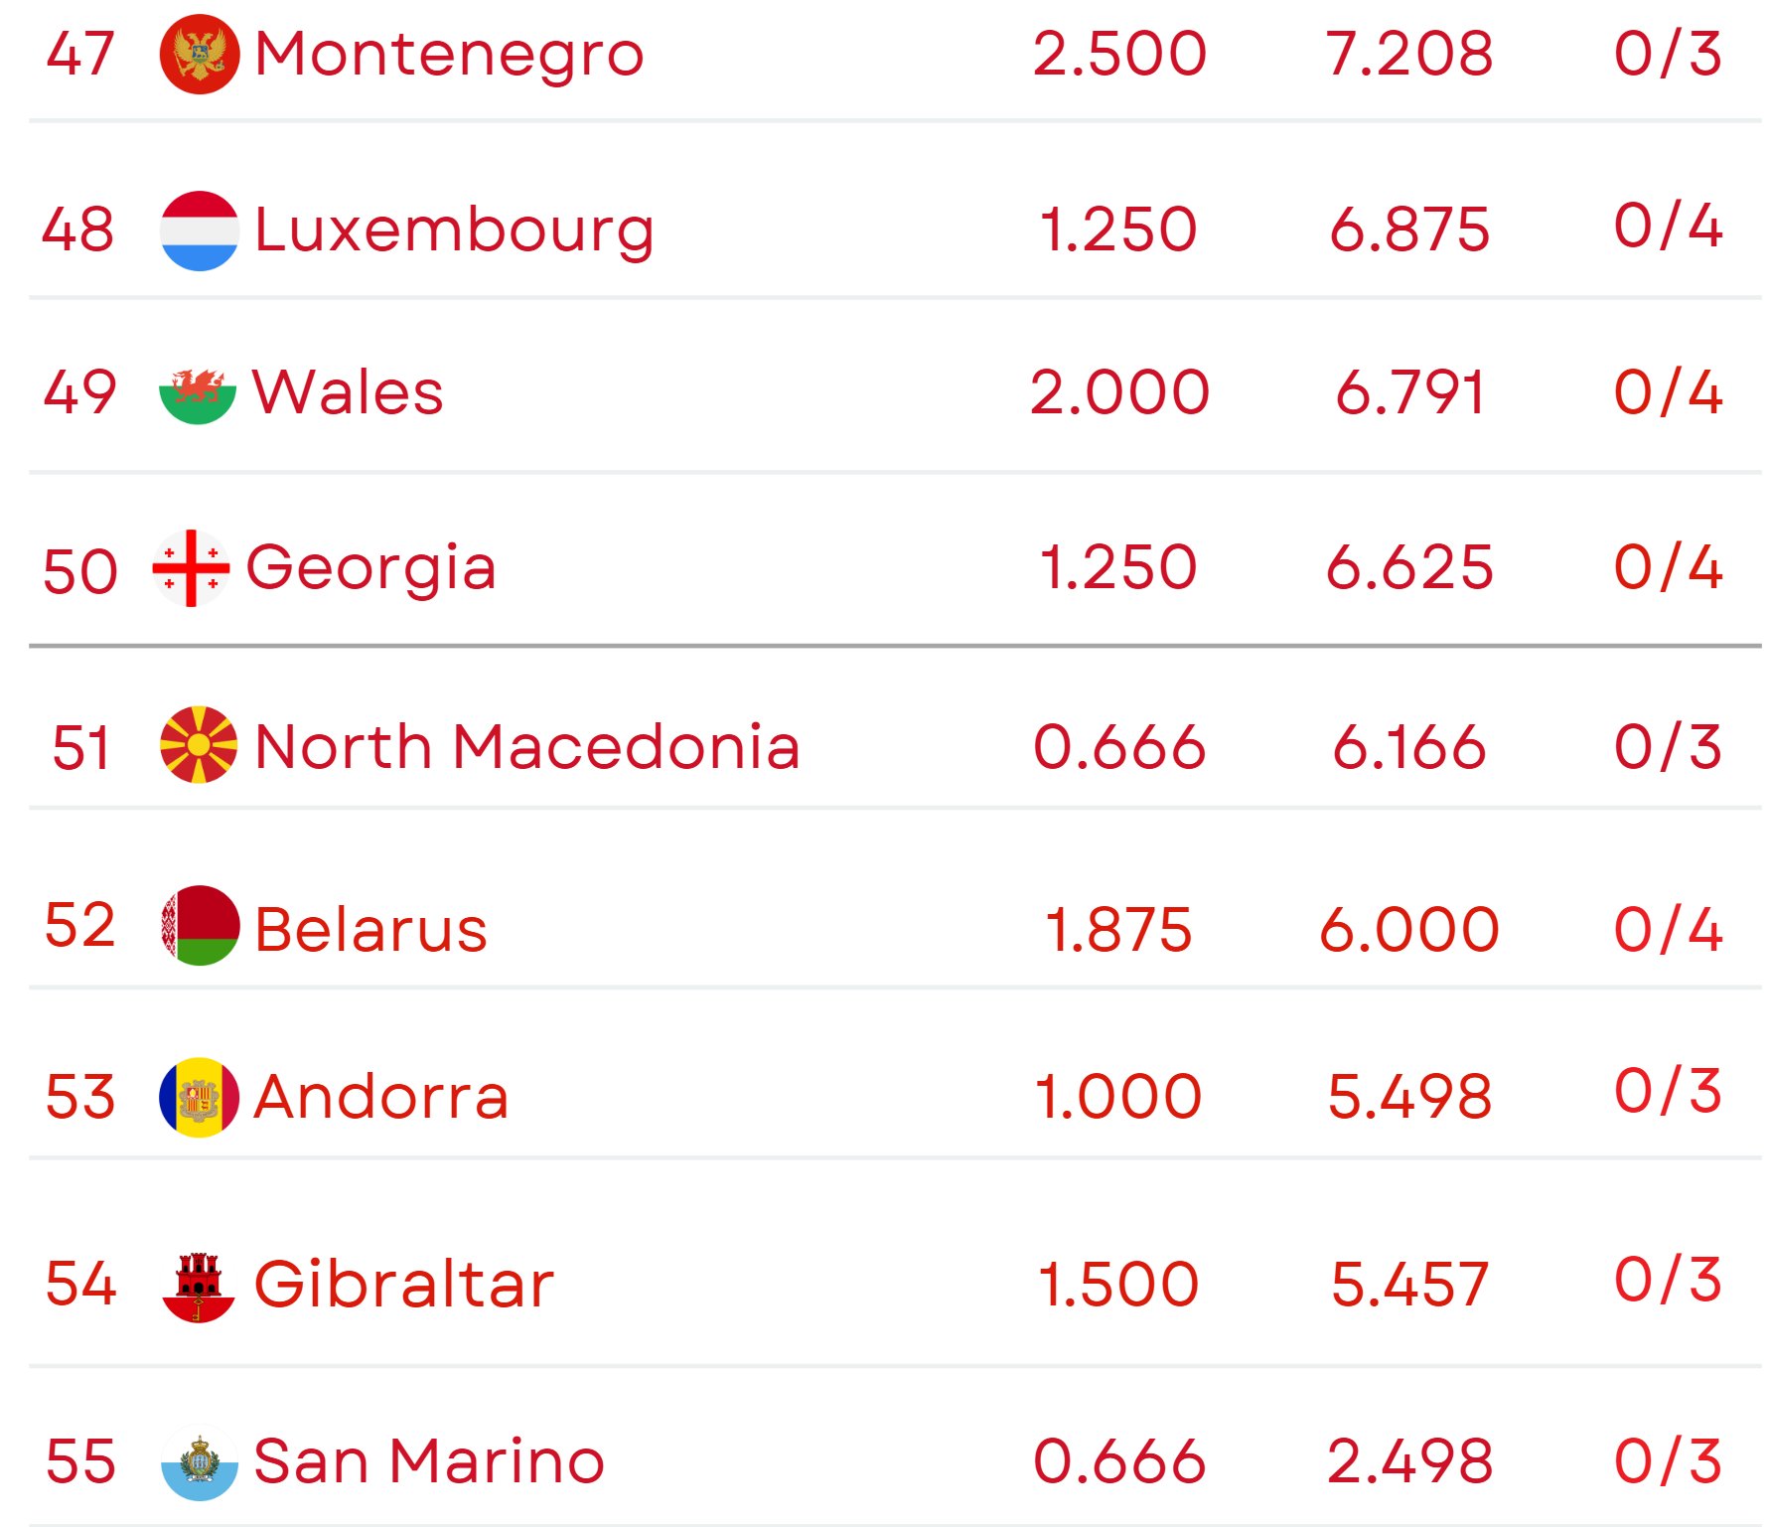
Task: Click the Georgia cross flag icon
Action: [x=191, y=568]
